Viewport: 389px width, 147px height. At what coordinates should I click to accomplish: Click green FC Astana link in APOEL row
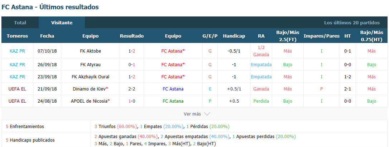click(173, 101)
